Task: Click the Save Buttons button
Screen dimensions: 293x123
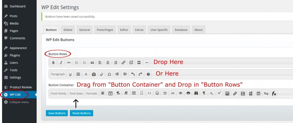Action: [x=57, y=113]
